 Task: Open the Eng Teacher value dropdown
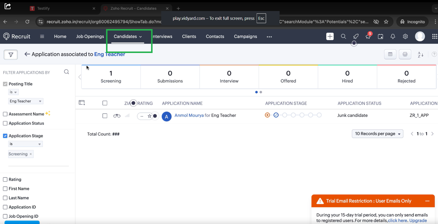click(x=26, y=101)
